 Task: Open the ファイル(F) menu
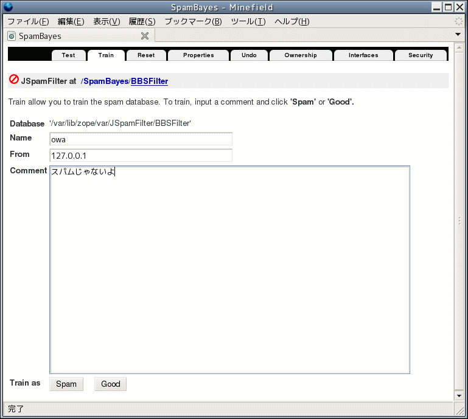(x=28, y=21)
